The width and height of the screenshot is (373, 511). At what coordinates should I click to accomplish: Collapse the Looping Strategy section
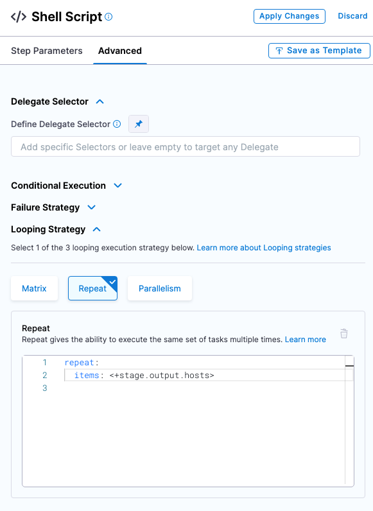96,229
